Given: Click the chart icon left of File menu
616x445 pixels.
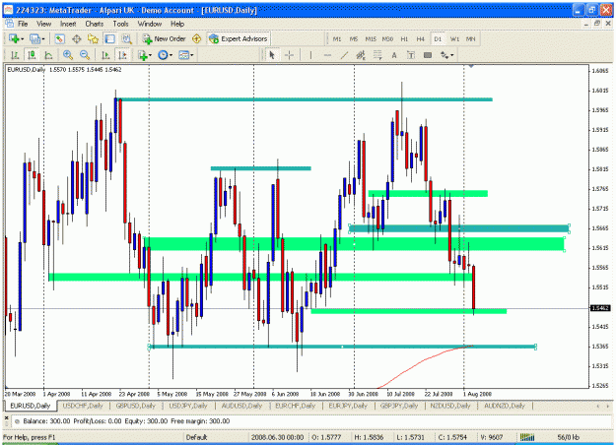Looking at the screenshot, I should coord(10,24).
